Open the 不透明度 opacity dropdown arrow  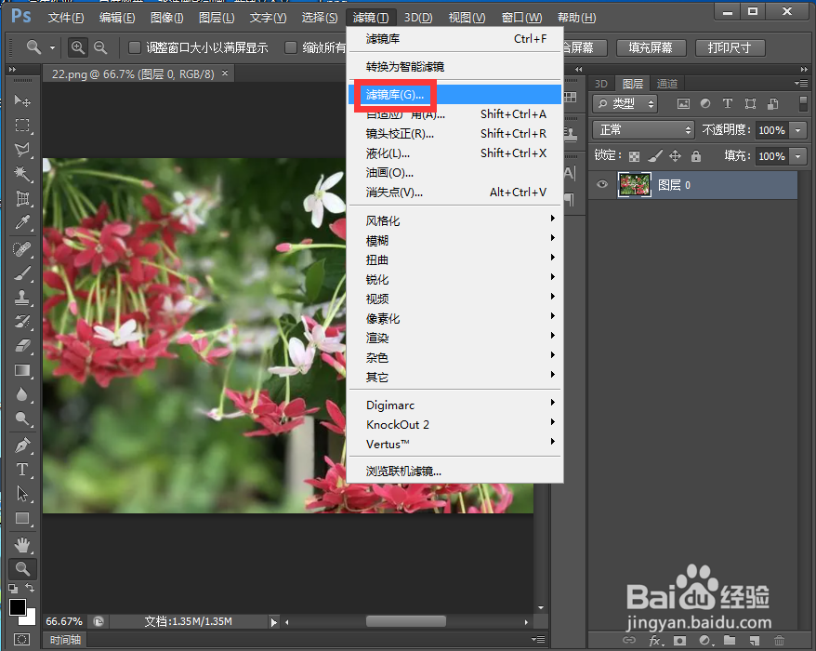(x=797, y=130)
